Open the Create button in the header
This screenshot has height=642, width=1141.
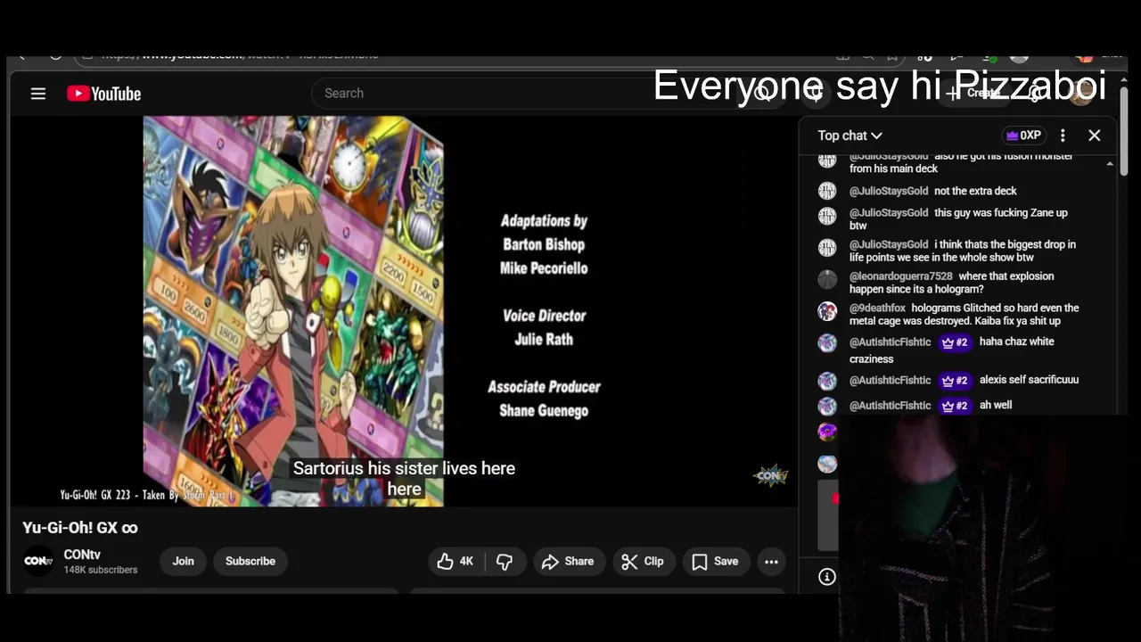[973, 93]
